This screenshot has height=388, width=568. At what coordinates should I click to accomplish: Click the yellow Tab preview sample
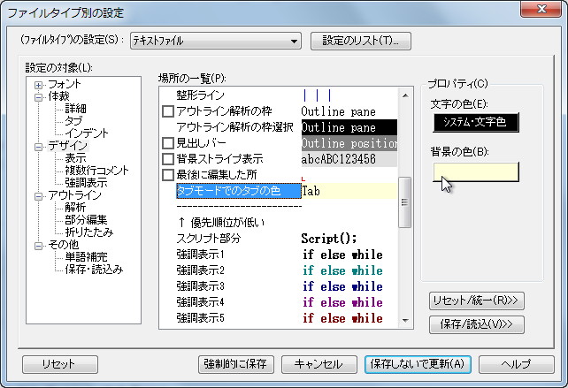point(349,191)
